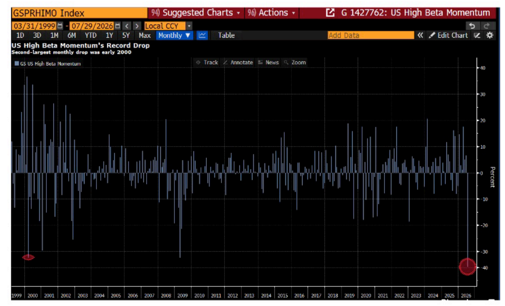This screenshot has height=306, width=505.
Task: Click the Add Data input field
Action: (371, 35)
